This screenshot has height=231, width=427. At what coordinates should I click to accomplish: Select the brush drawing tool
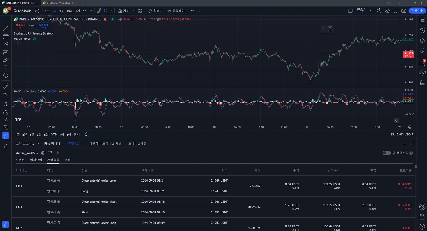click(6, 60)
